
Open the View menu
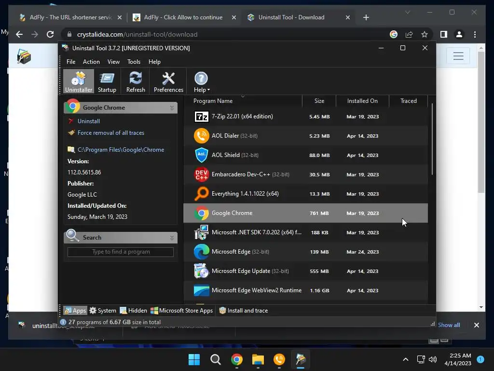[x=113, y=62]
